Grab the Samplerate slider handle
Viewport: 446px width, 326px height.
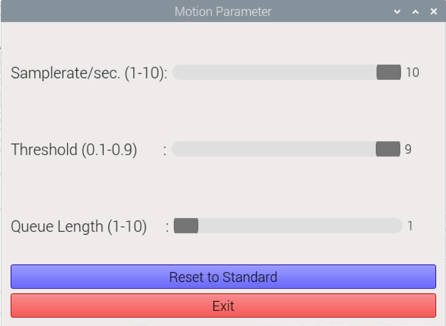pyautogui.click(x=389, y=72)
